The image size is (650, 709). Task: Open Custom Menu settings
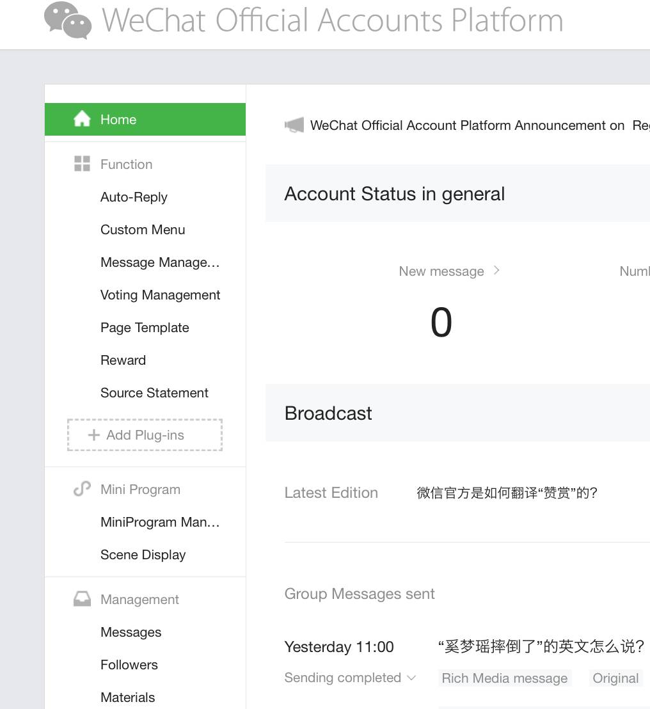(x=143, y=230)
